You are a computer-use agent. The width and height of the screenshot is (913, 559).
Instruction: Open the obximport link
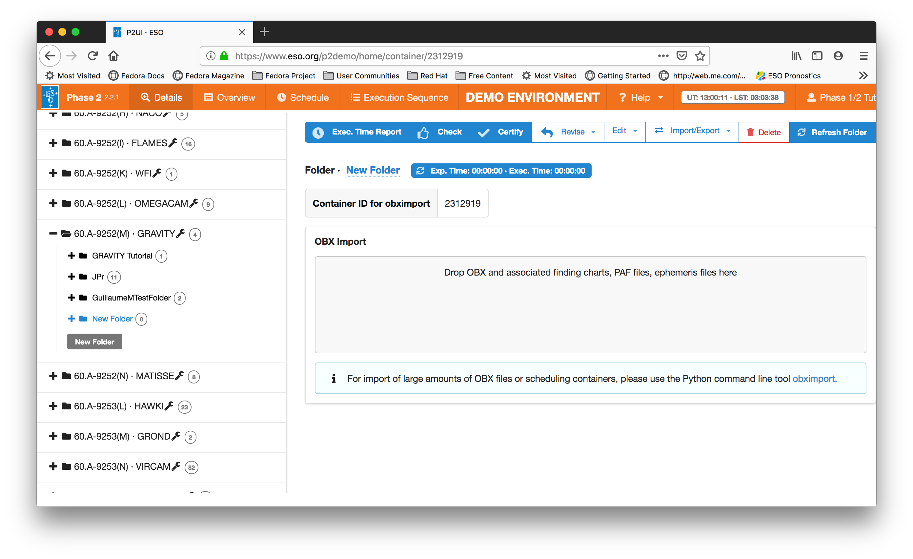click(x=813, y=379)
